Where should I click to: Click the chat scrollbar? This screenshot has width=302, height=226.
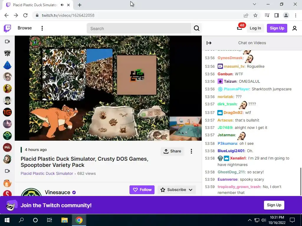pyautogui.click(x=301, y=181)
